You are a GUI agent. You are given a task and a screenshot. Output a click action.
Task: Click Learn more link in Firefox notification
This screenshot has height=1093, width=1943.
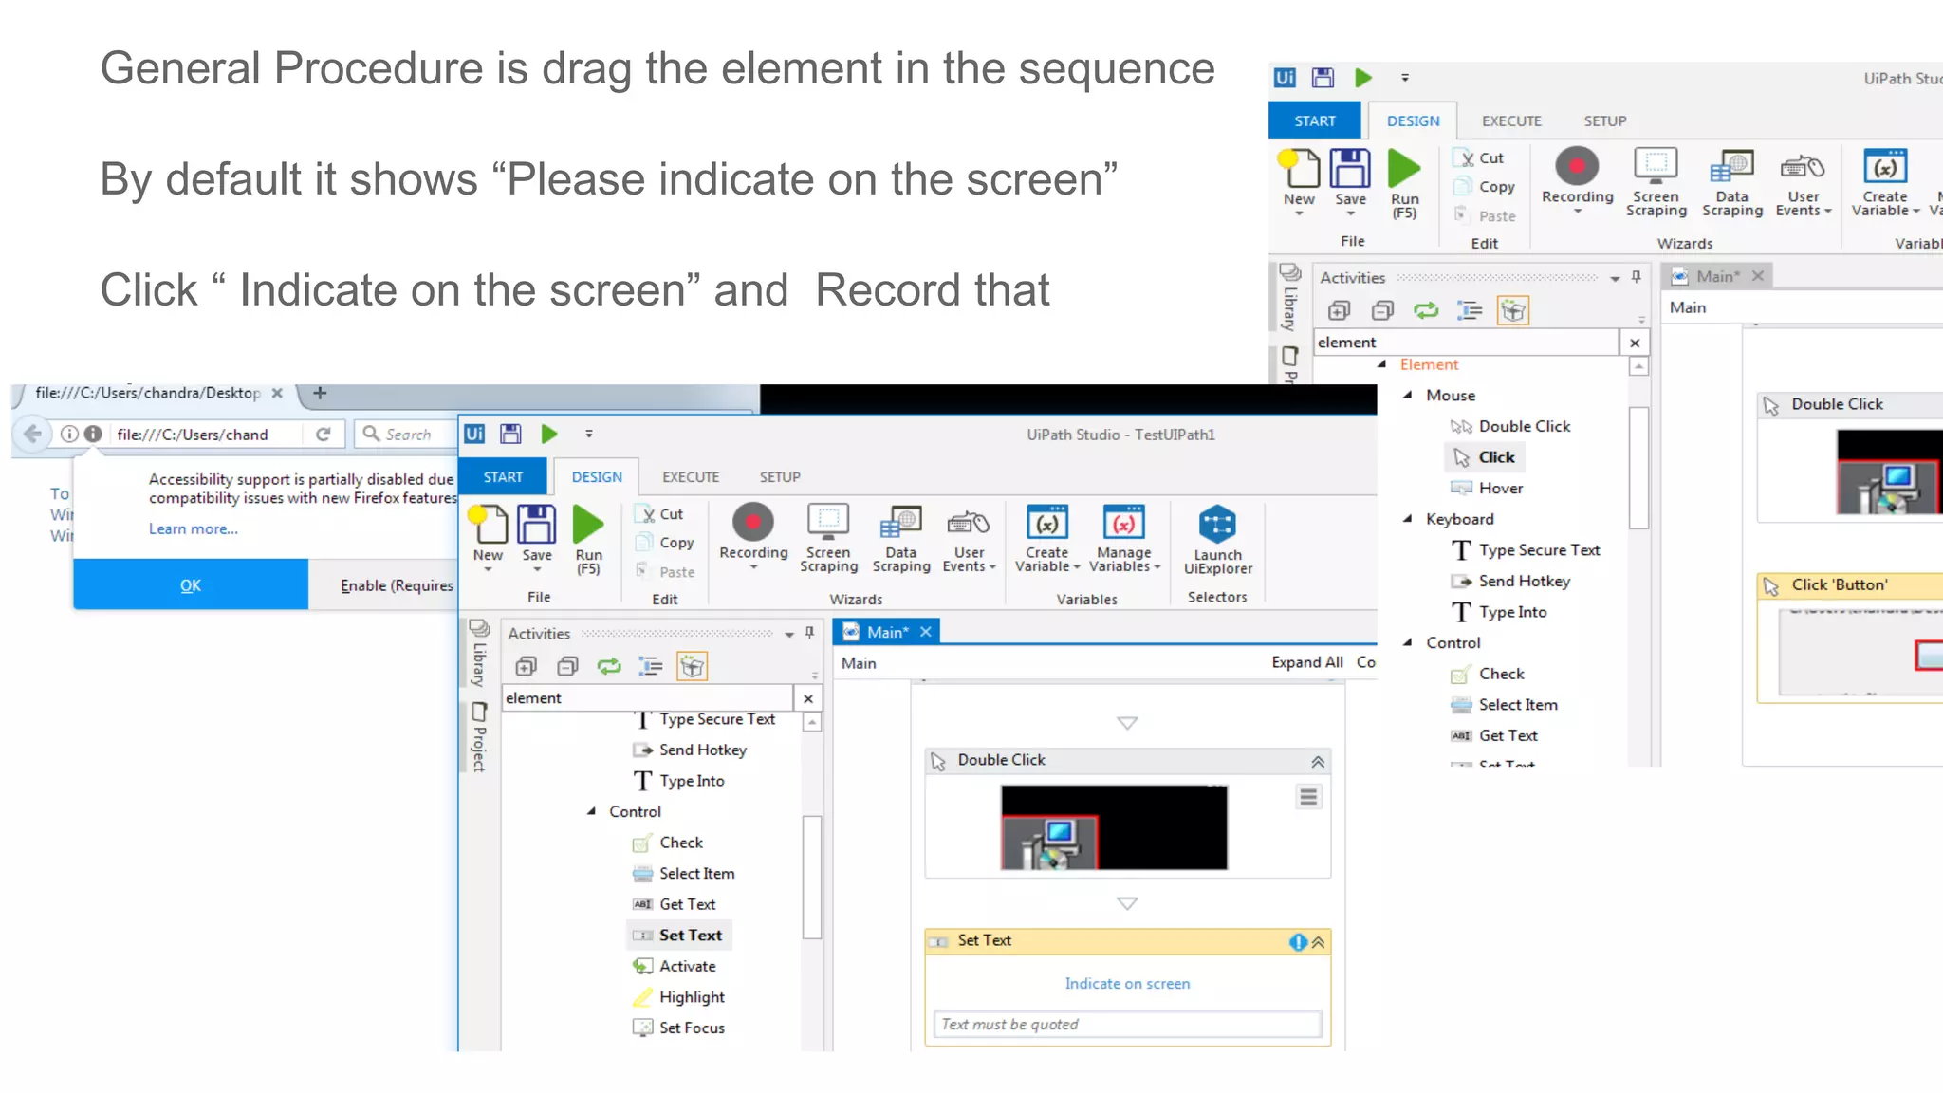pos(194,528)
